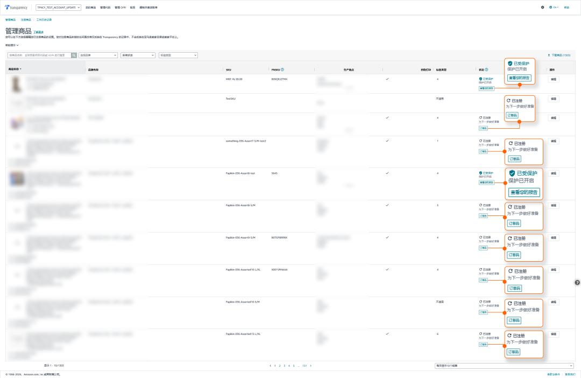Click the Transparency logo
This screenshot has width=581, height=378.
17,8
